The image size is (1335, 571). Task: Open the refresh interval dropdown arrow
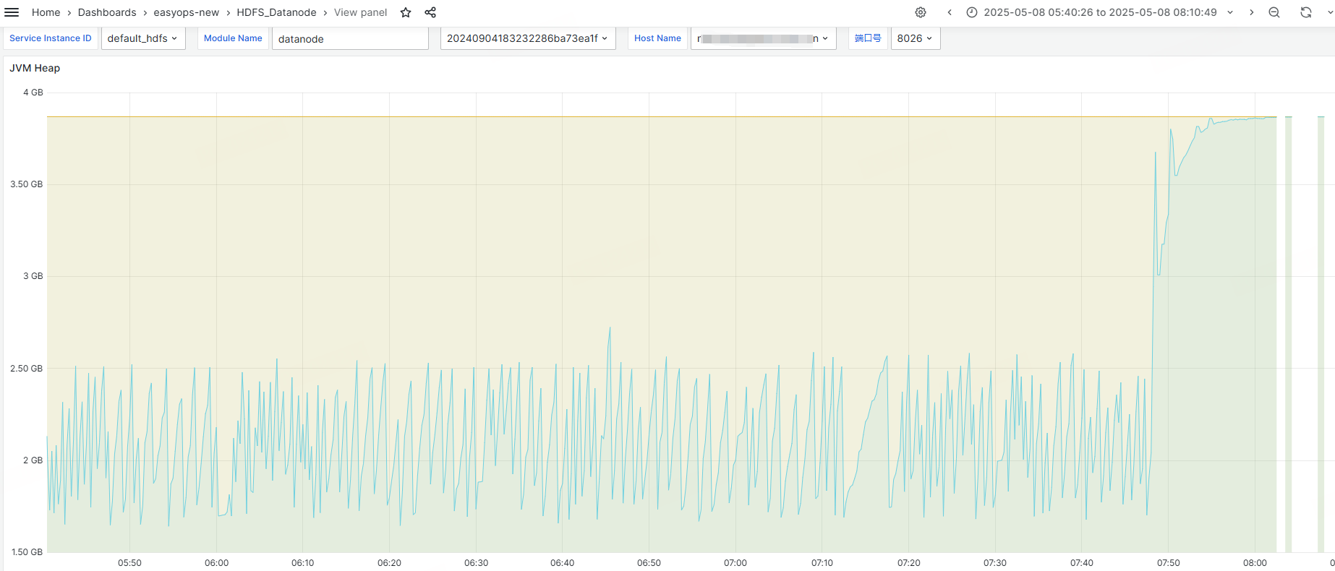click(1328, 12)
